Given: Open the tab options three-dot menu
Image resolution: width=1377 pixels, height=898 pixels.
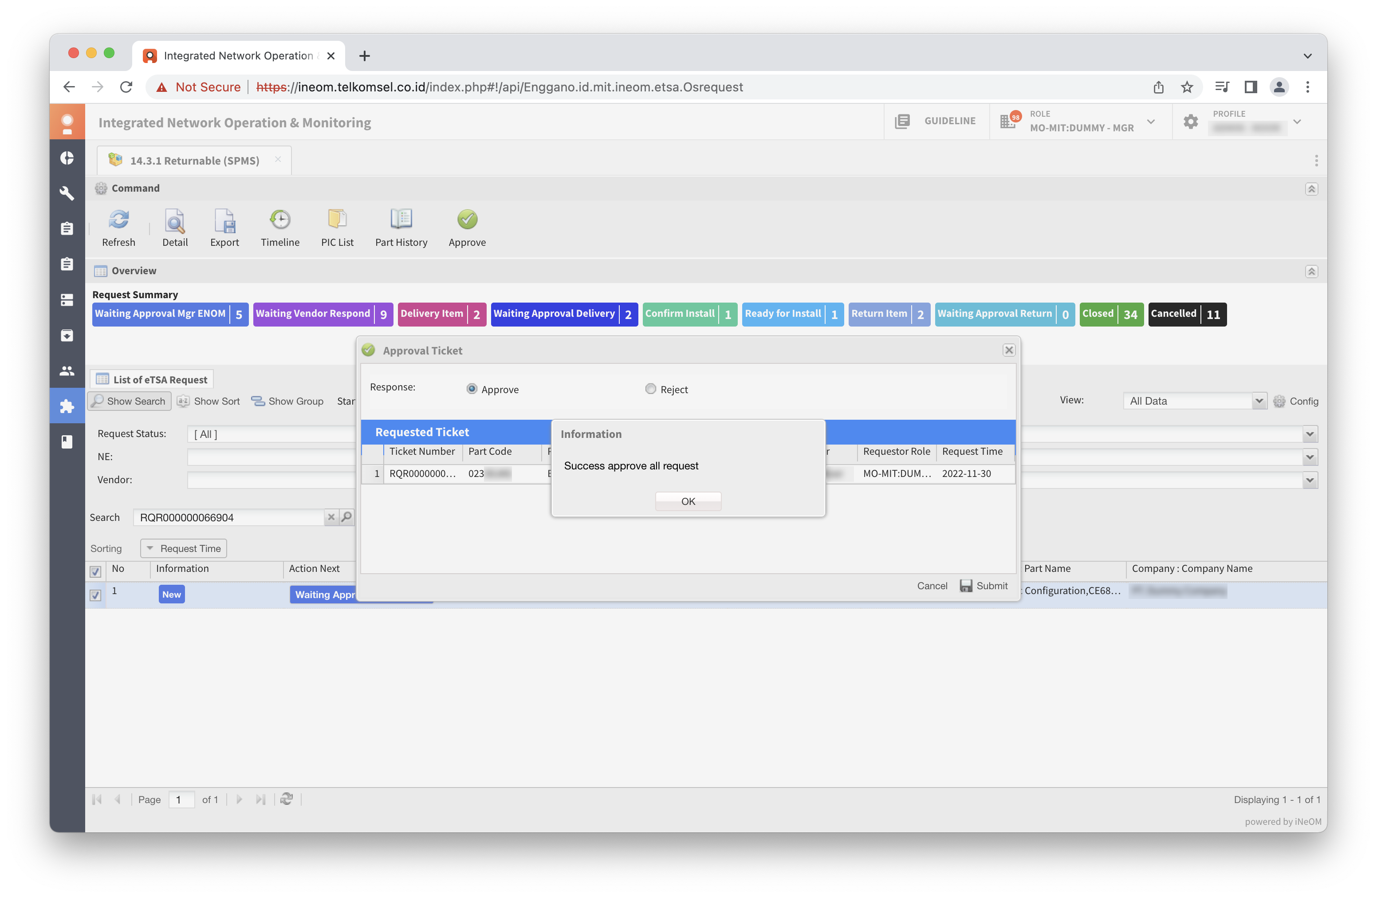Looking at the screenshot, I should [x=1316, y=160].
